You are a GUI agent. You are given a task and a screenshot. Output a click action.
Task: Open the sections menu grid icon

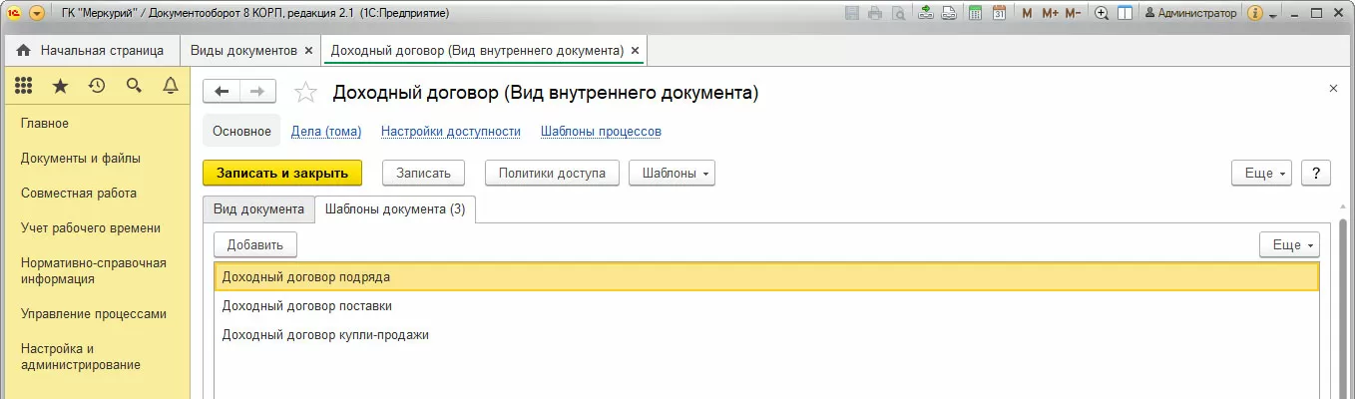[x=24, y=87]
